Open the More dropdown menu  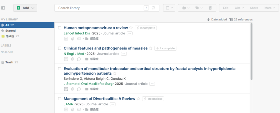coord(269,8)
